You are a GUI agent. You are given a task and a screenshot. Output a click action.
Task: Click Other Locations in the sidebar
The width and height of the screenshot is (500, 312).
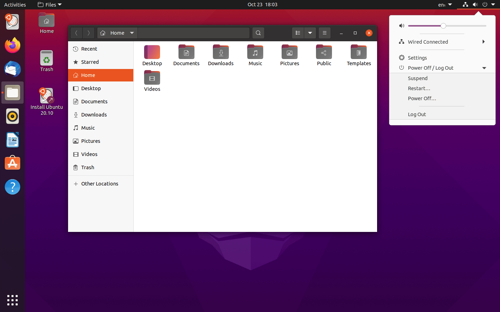pos(100,184)
